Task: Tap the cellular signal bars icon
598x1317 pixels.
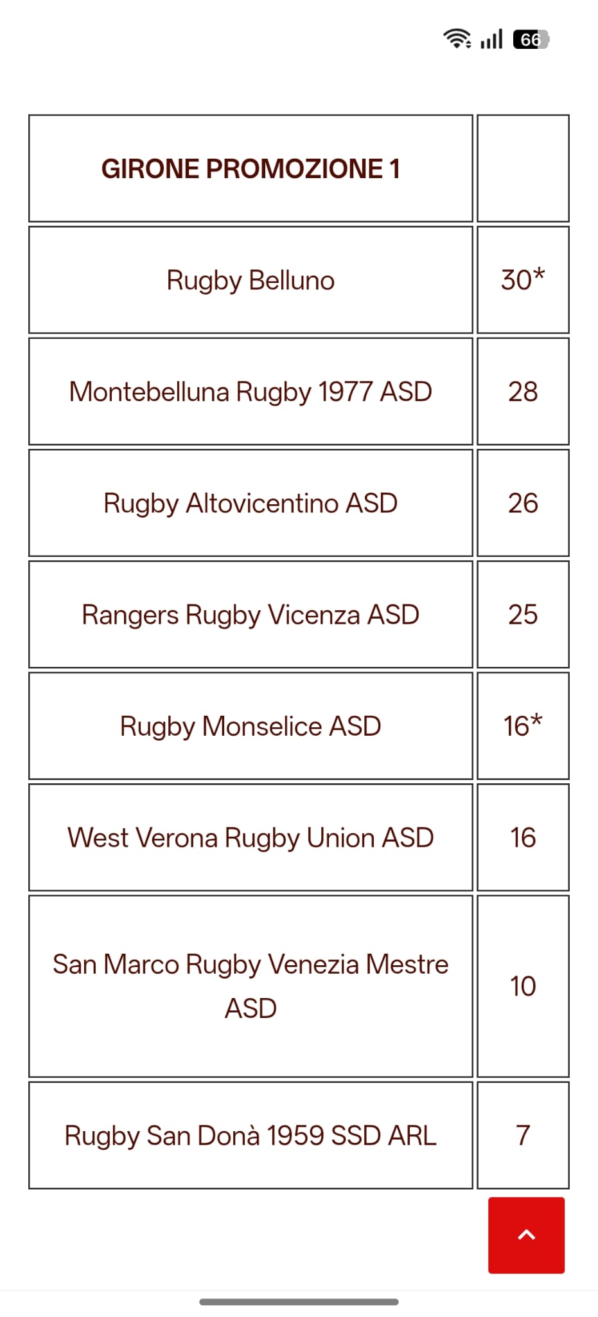Action: tap(491, 39)
